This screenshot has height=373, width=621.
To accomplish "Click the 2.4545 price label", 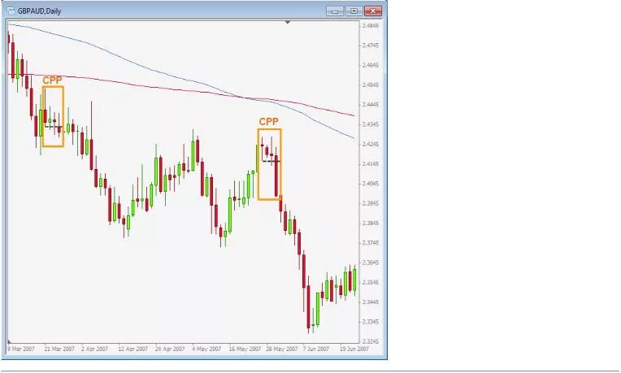I will [371, 85].
